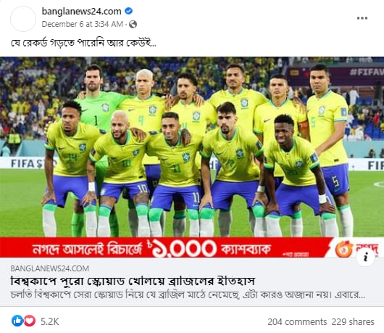Open the 5.2K reactions count
The image size is (384, 333).
50,321
